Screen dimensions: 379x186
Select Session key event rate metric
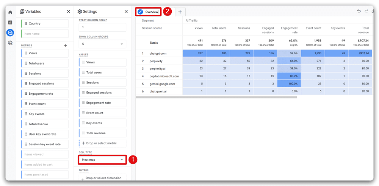[45, 144]
